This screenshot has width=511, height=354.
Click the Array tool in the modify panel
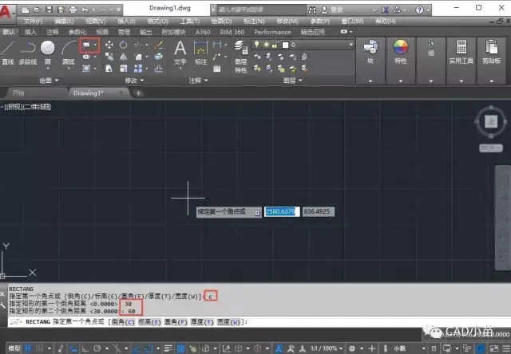[138, 69]
